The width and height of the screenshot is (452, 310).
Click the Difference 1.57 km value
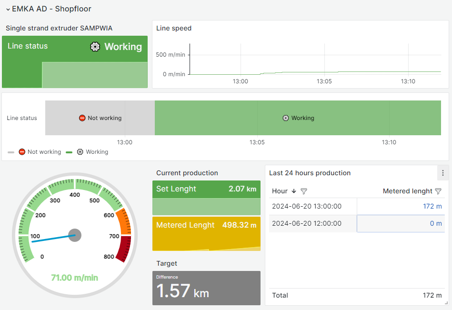(x=183, y=290)
